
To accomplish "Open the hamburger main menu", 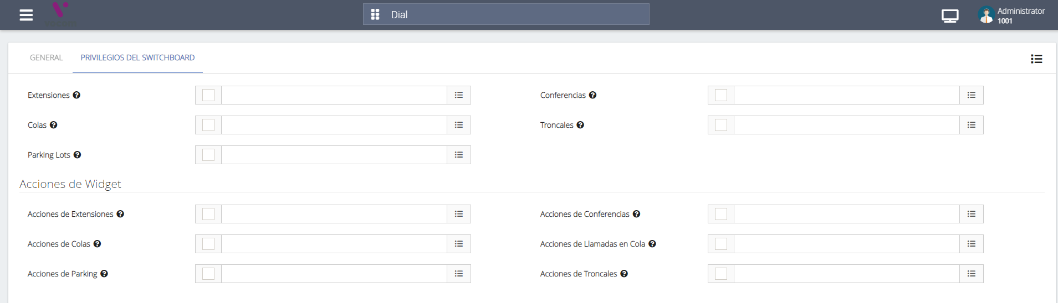I will 26,15.
